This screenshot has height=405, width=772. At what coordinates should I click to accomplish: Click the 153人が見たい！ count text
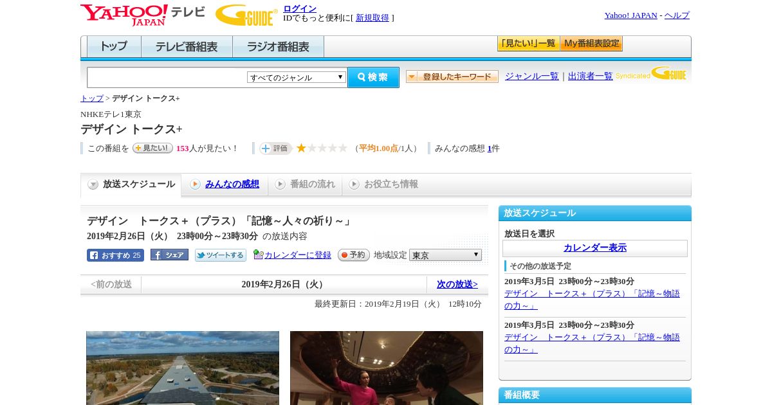click(x=207, y=148)
